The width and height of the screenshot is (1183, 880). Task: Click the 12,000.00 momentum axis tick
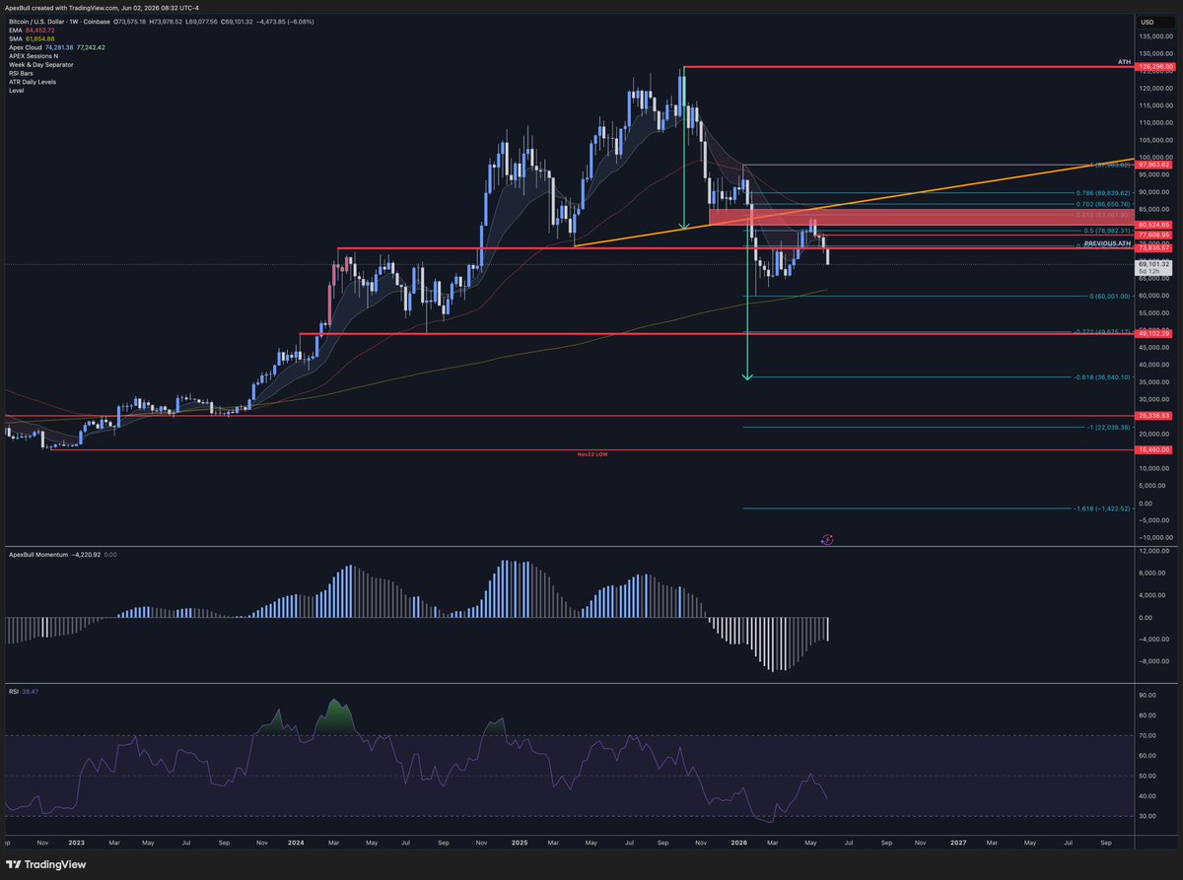(x=1153, y=551)
